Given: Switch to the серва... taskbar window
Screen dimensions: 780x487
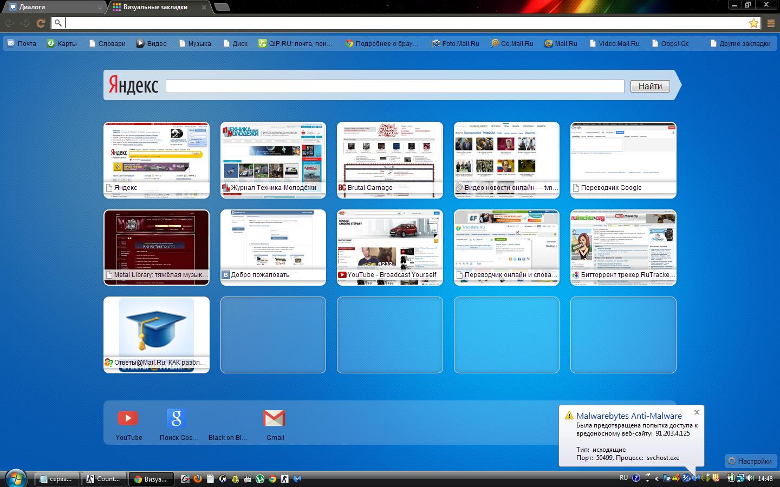Looking at the screenshot, I should click(57, 479).
